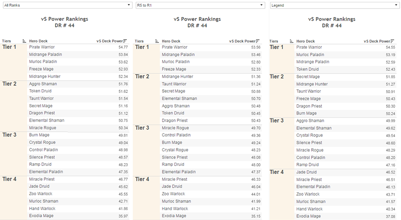Select Midrange Hunter in R5 to R1 table
Screen dimensions: 401x220
click(177, 77)
